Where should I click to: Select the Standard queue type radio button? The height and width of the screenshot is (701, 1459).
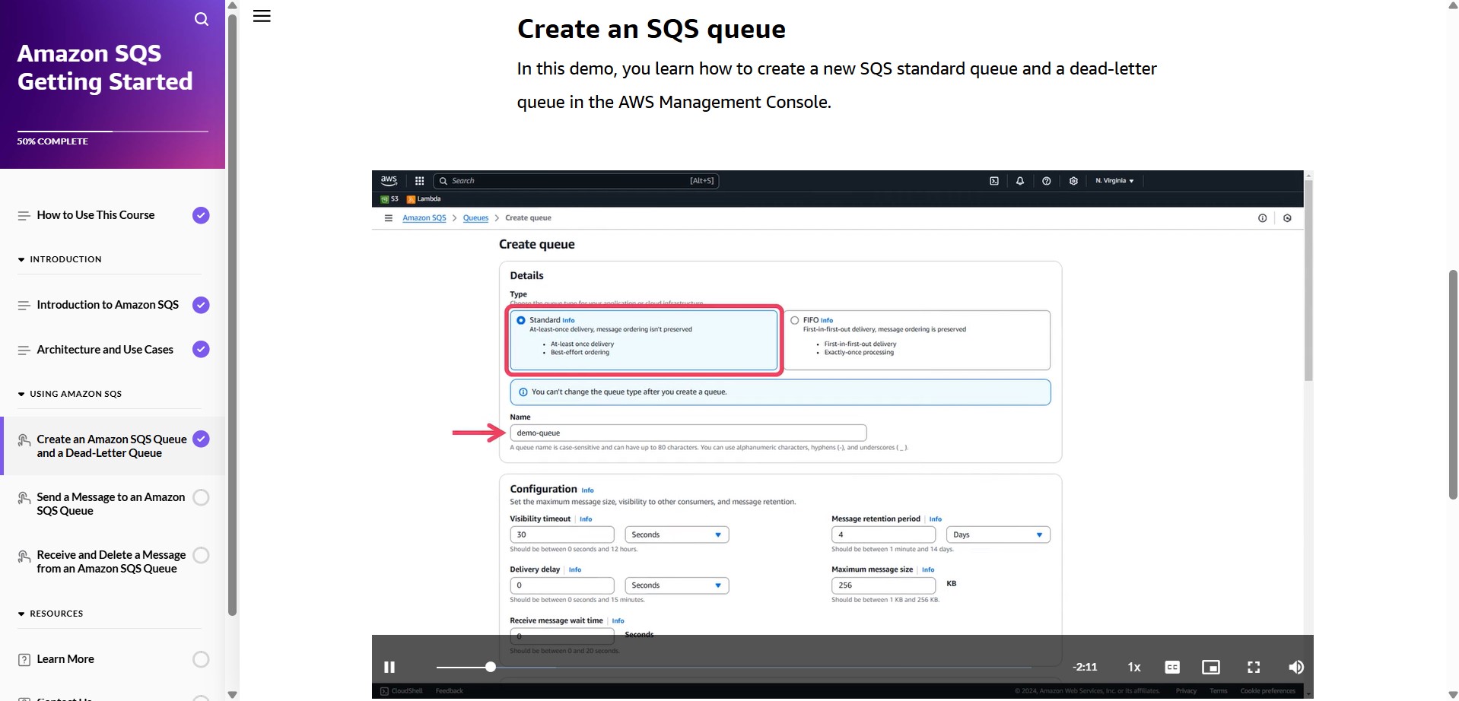521,320
